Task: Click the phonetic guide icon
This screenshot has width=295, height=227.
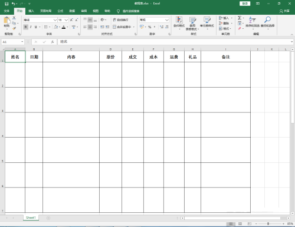Action: pyautogui.click(x=74, y=27)
